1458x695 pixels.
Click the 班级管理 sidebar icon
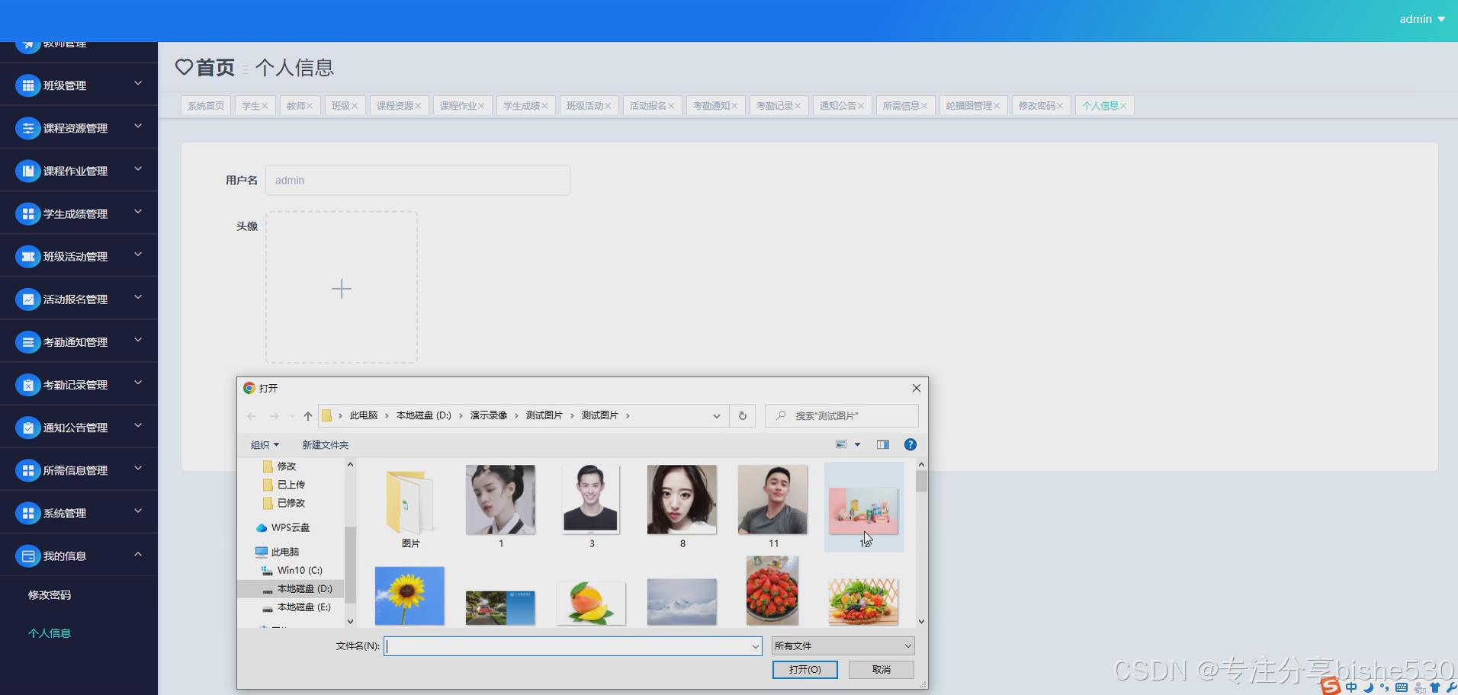28,85
